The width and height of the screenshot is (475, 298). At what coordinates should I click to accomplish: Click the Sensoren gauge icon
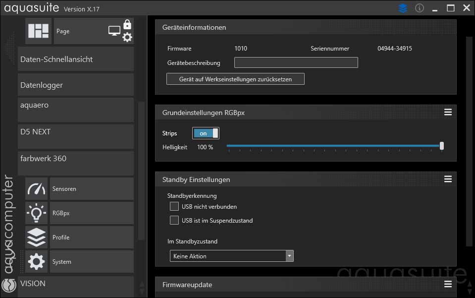click(x=36, y=188)
